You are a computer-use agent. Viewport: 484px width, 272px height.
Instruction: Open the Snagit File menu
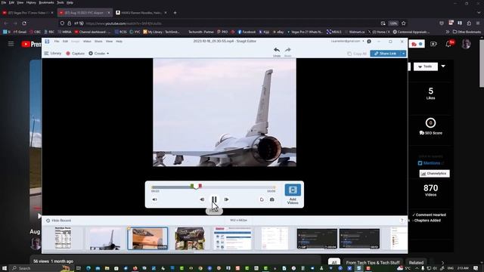(57, 42)
